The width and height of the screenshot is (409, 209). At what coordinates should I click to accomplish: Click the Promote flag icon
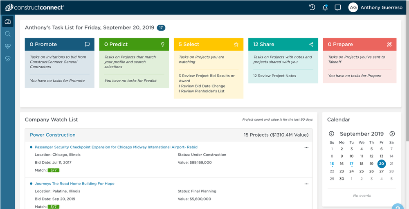tap(88, 44)
